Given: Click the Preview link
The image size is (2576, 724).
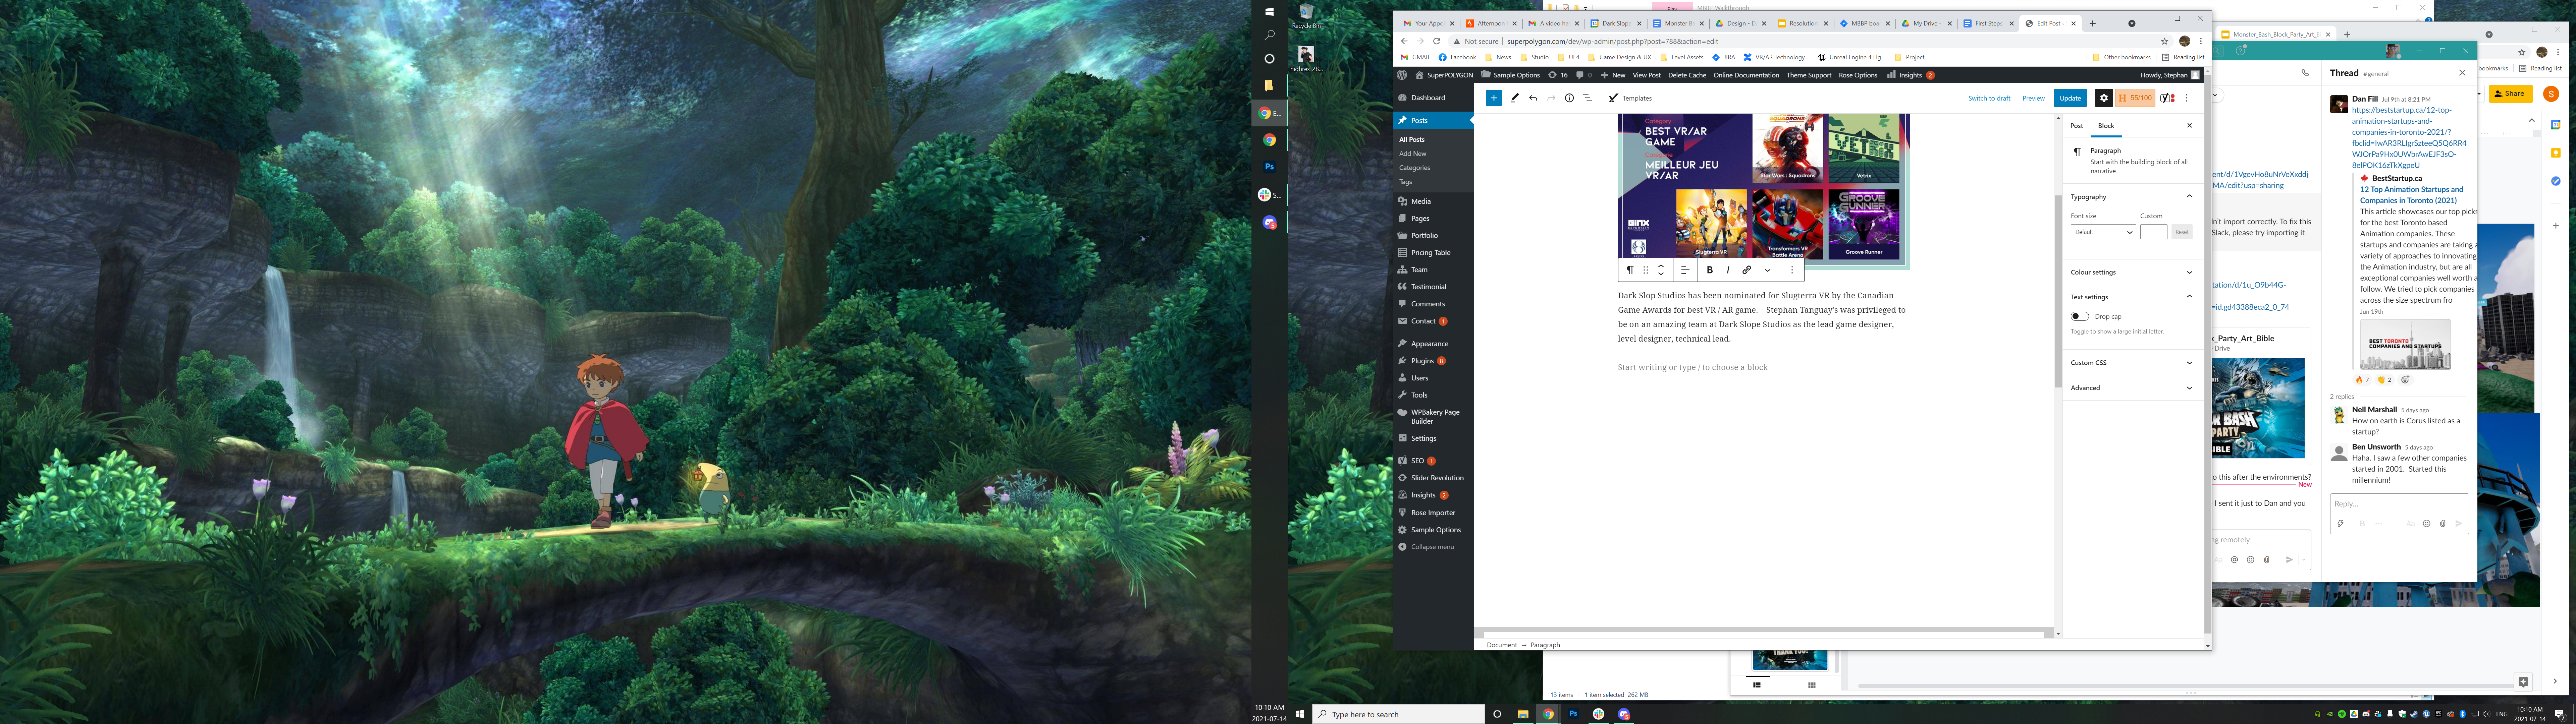Looking at the screenshot, I should click(x=2034, y=98).
